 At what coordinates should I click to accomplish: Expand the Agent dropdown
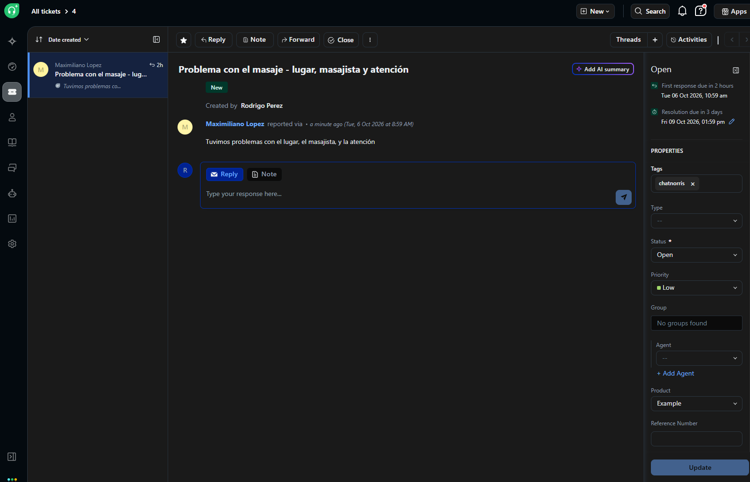pos(699,358)
